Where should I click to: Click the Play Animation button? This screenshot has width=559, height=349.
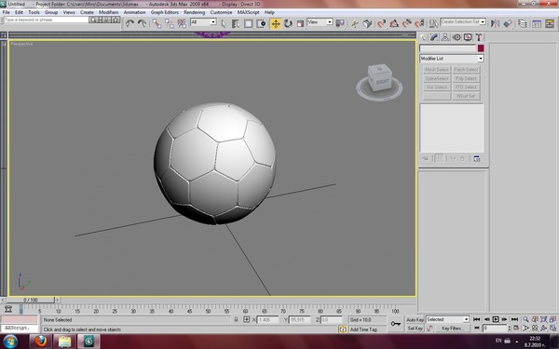pyautogui.click(x=496, y=319)
